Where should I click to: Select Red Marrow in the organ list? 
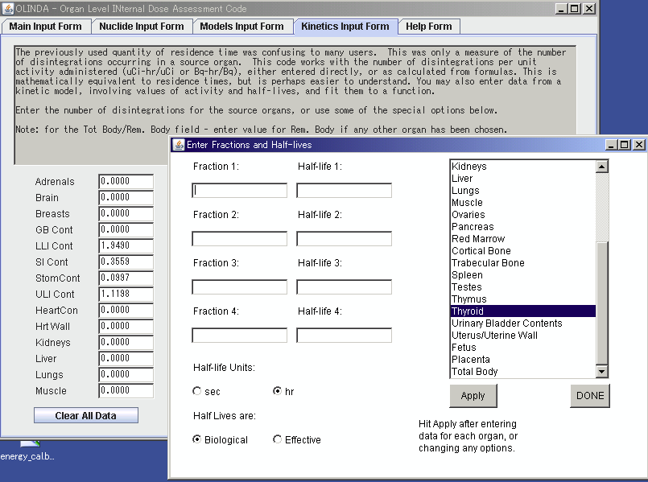(x=478, y=239)
